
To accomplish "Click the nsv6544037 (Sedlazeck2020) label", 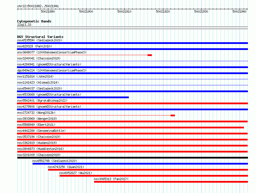I will (40, 88).
